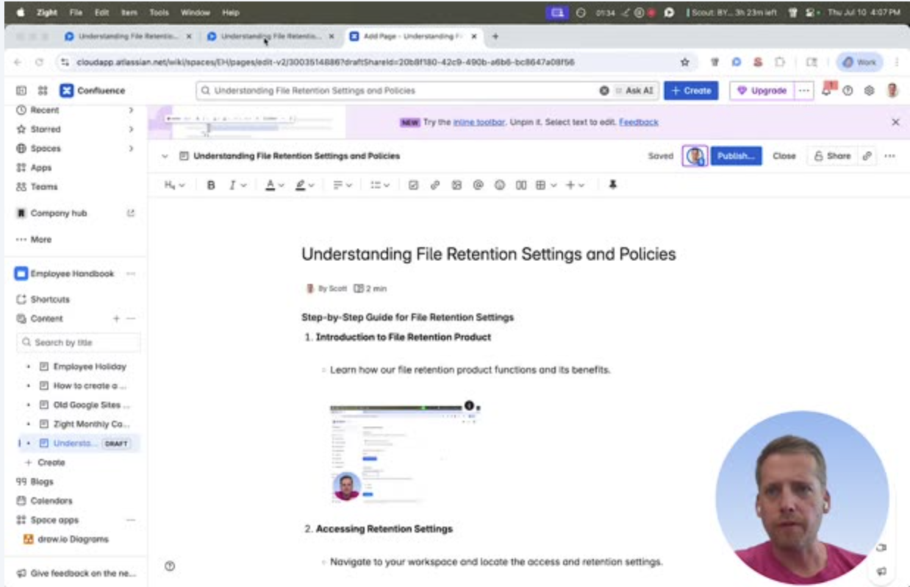Click the Upgrade button

point(762,90)
